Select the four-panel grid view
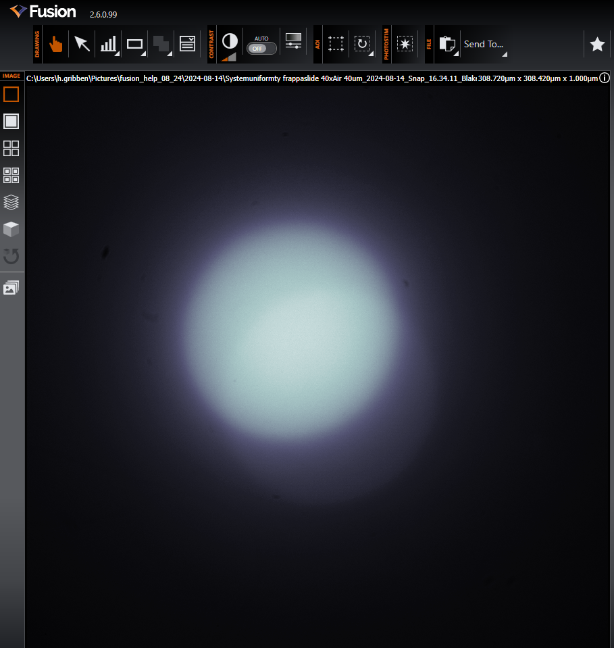Viewport: 614px width, 648px height. click(11, 149)
